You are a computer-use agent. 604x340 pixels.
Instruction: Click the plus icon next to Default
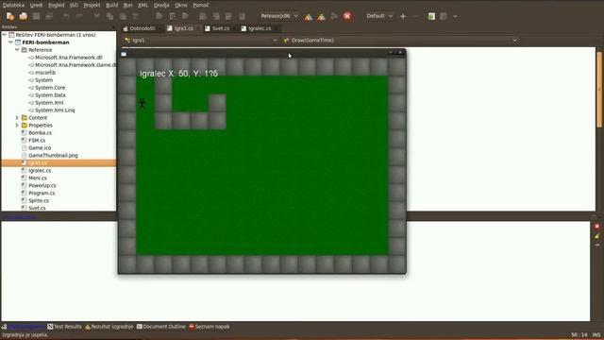(403, 16)
